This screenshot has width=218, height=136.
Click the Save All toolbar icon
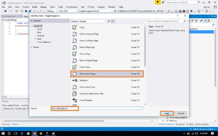[30, 11]
